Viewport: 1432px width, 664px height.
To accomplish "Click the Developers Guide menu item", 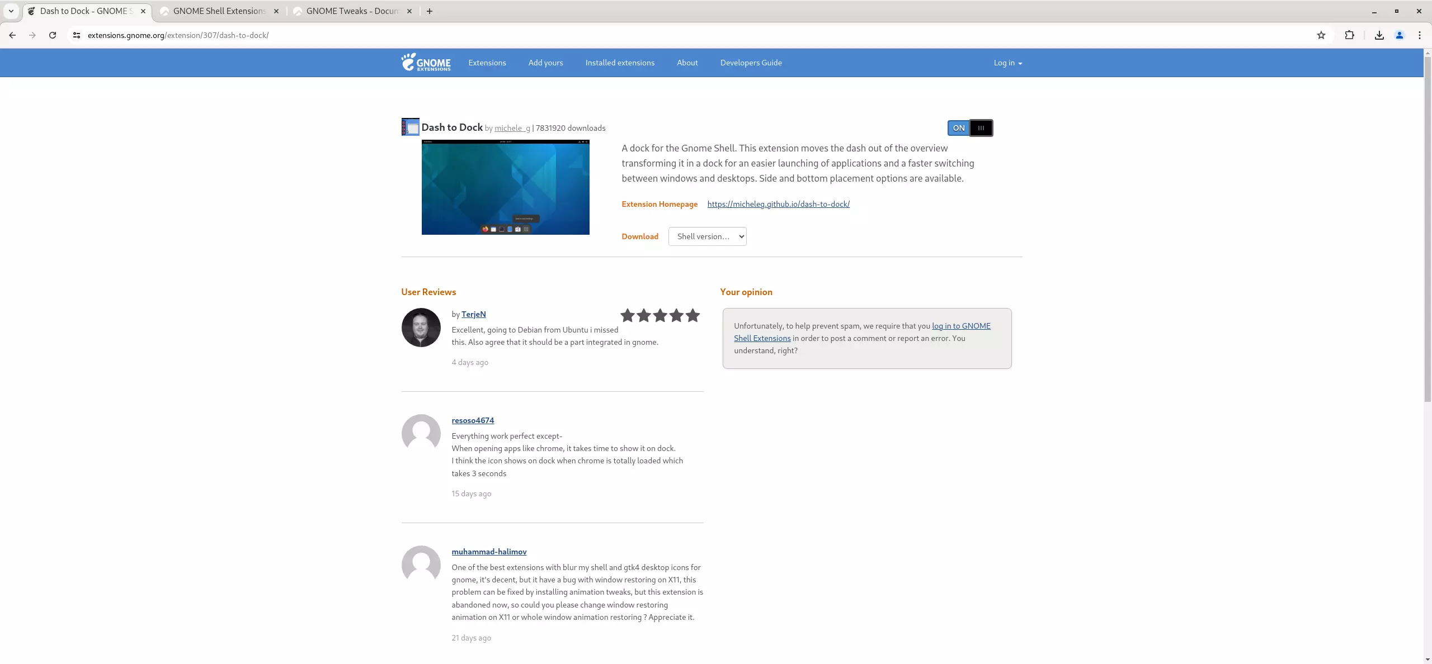I will click(x=750, y=62).
